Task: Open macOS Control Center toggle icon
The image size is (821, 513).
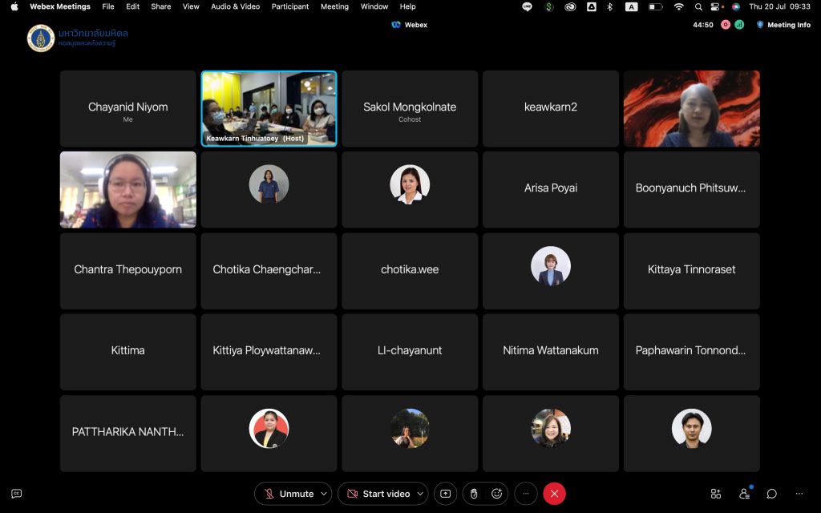Action: click(x=716, y=6)
